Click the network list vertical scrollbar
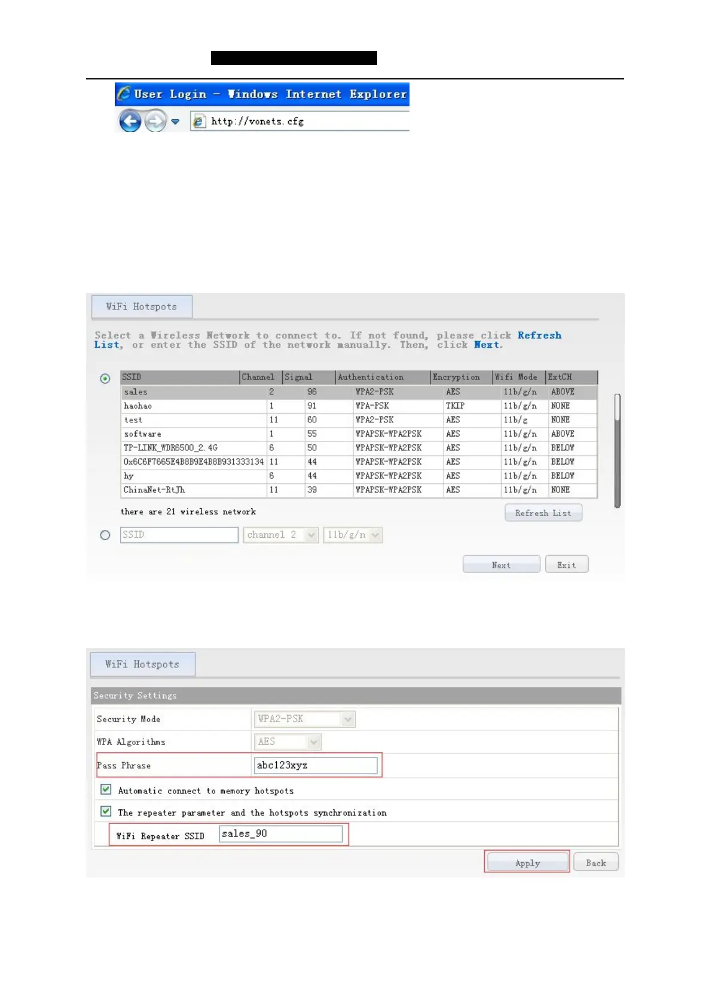Image resolution: width=712 pixels, height=1006 pixels. 618,450
